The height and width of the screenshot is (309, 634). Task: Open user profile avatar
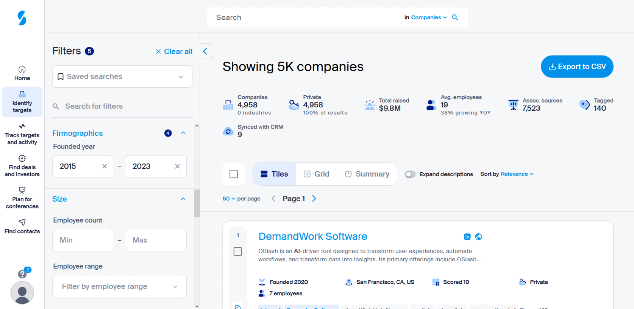tap(22, 293)
